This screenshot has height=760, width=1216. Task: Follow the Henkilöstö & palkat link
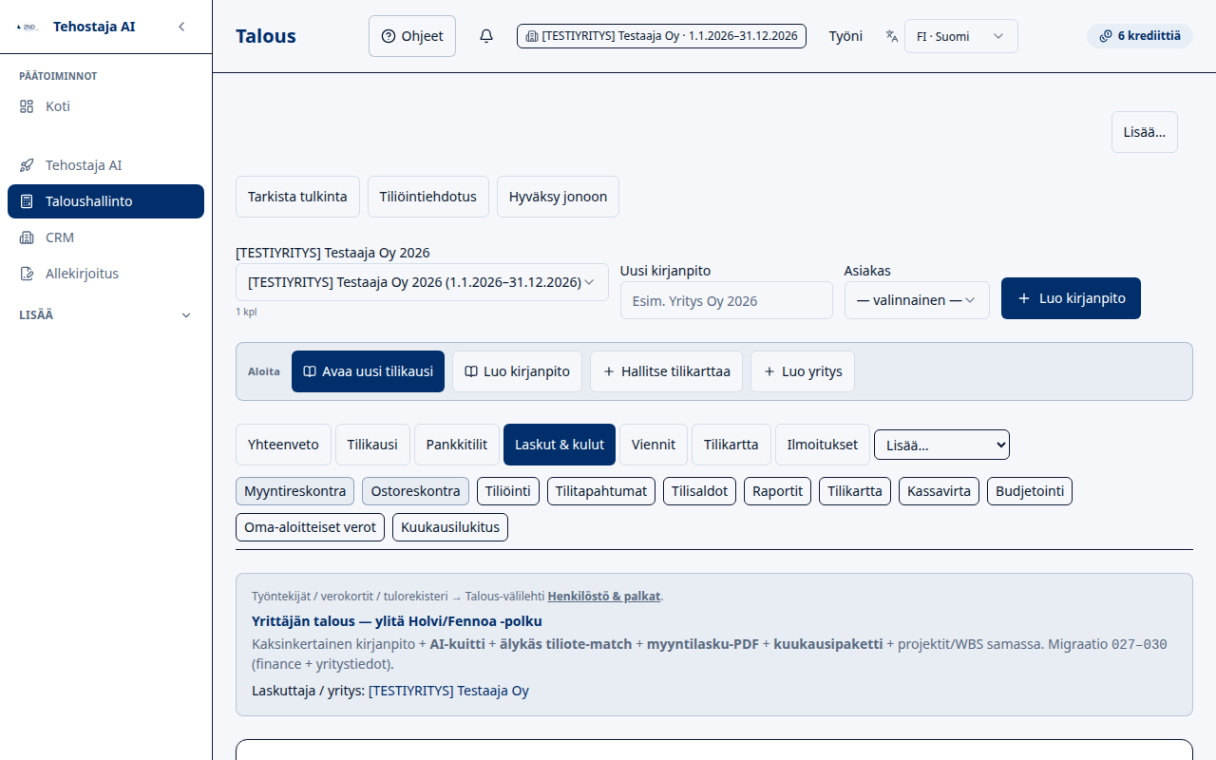pyautogui.click(x=603, y=597)
